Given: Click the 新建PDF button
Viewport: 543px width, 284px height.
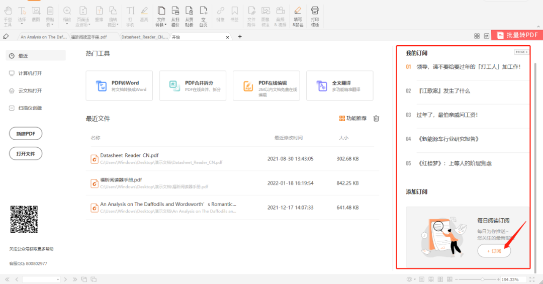Looking at the screenshot, I should [x=26, y=134].
